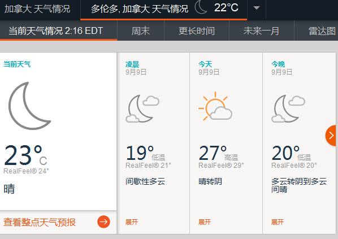Click the orange next-arrow on the right edge
Viewport: 338px width, 239px height.
click(331, 136)
